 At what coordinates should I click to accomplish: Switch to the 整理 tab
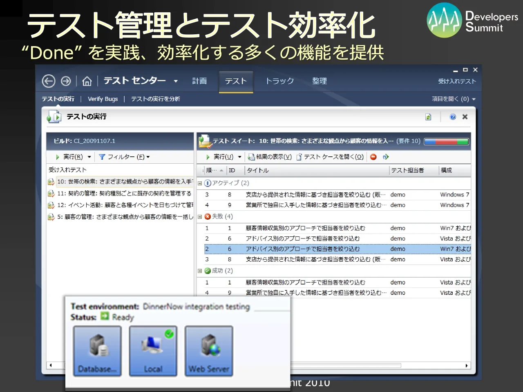click(319, 81)
